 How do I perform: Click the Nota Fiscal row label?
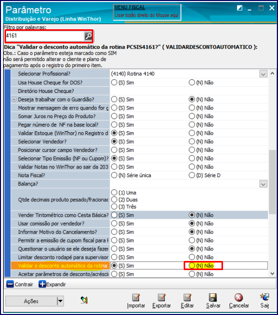click(31, 175)
